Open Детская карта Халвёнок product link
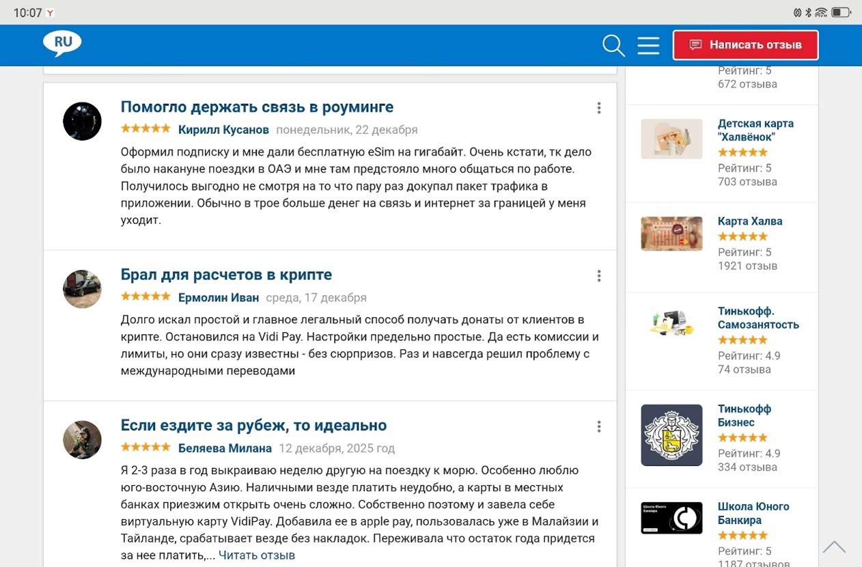The height and width of the screenshot is (567, 862). [x=755, y=130]
